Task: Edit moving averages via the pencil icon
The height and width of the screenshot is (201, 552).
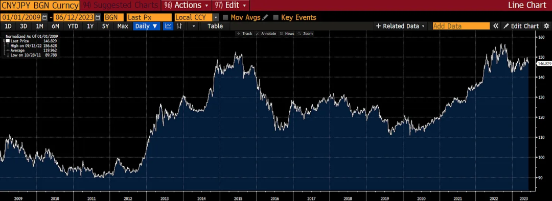Action: click(x=265, y=17)
